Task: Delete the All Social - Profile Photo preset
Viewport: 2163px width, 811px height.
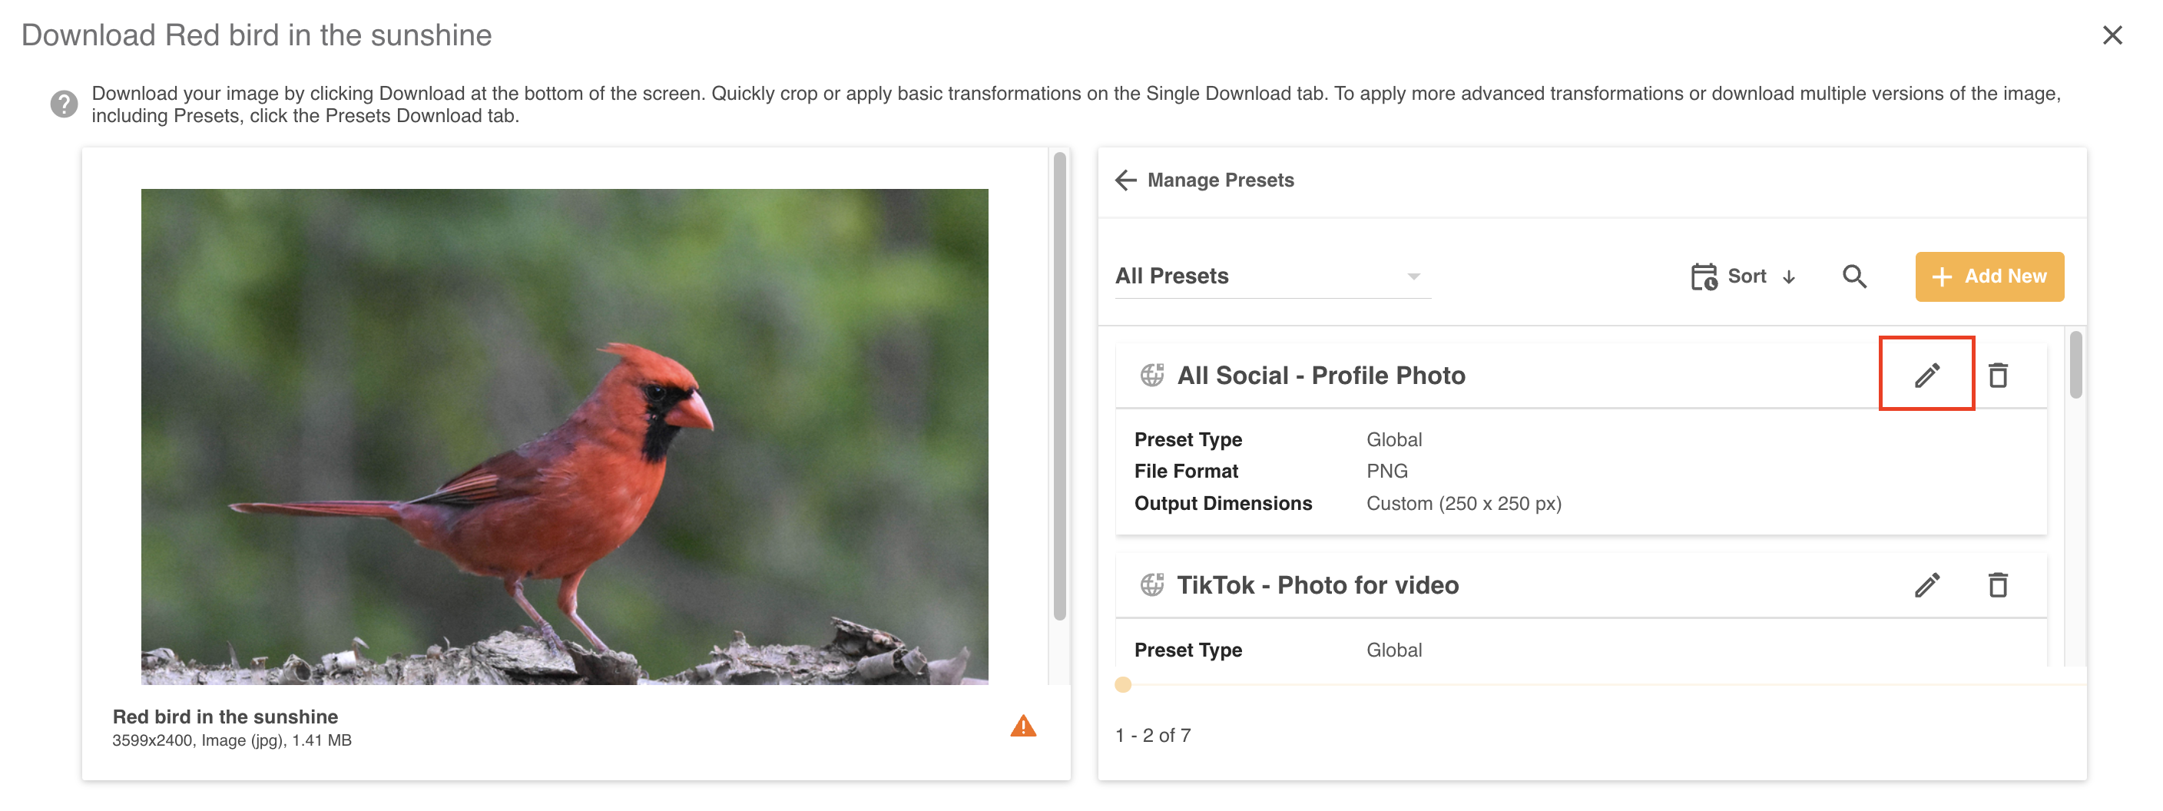Action: tap(1998, 375)
